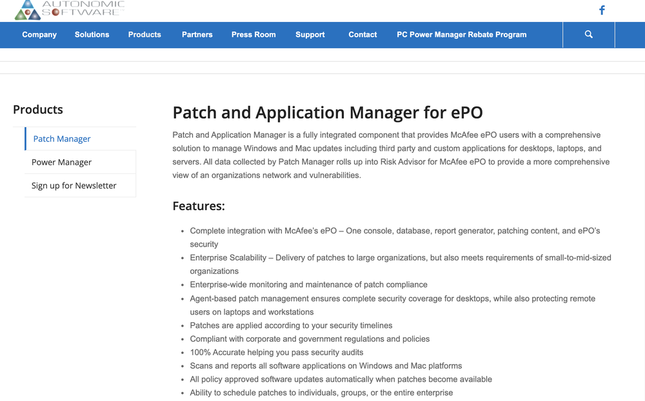Open PC Power Manager Rebate Program
The width and height of the screenshot is (645, 401).
pyautogui.click(x=462, y=35)
